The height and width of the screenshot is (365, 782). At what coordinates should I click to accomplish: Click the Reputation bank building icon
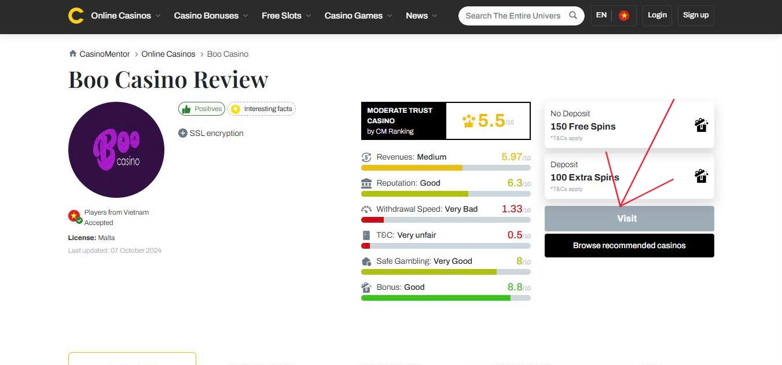coord(366,183)
